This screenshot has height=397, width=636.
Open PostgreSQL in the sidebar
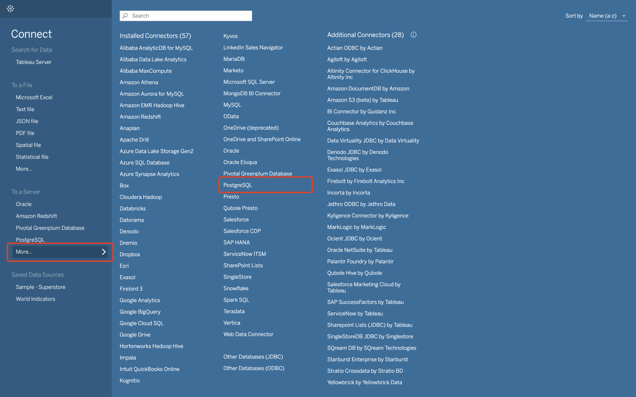(30, 240)
